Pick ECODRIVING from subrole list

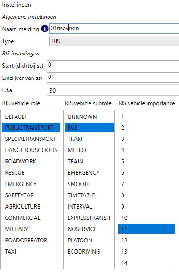click(x=89, y=252)
